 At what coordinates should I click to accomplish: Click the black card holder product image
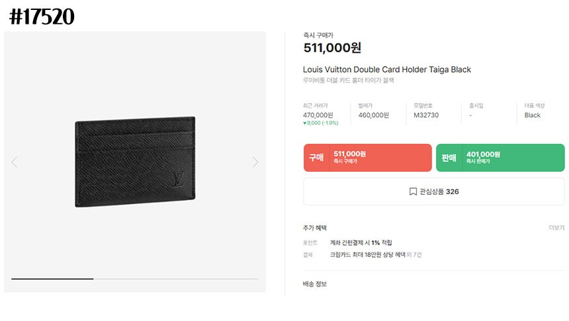(x=135, y=162)
